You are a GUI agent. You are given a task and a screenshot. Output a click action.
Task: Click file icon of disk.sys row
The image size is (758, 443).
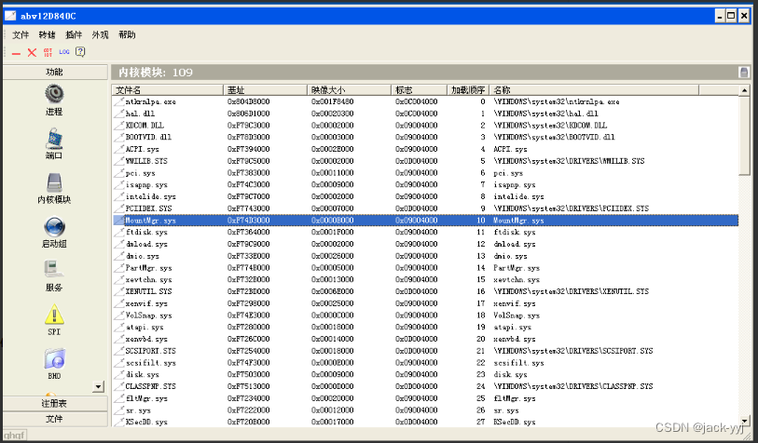[119, 374]
